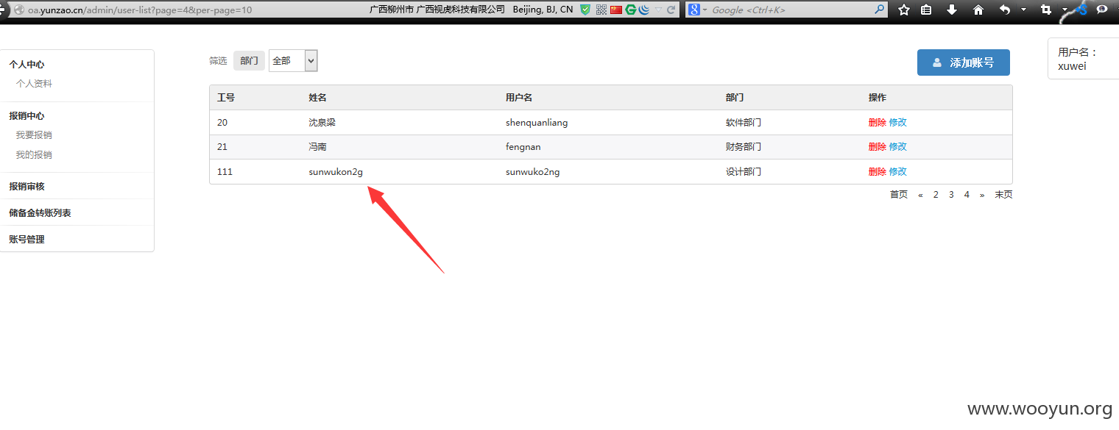Open 储备金转账列表 in the sidebar
The width and height of the screenshot is (1119, 430).
pos(40,213)
